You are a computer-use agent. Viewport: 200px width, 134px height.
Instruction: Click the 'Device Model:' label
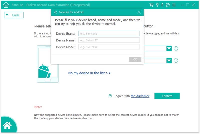(65, 47)
